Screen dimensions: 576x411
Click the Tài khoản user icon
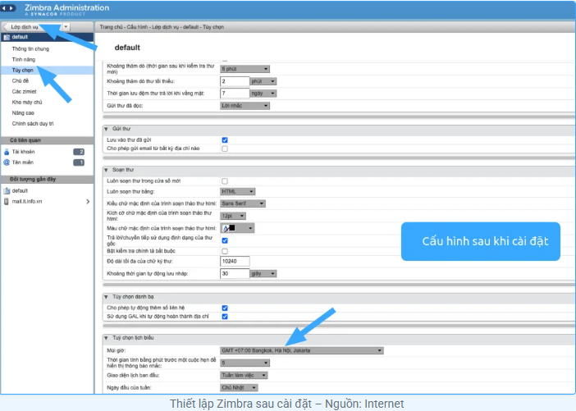[7, 152]
